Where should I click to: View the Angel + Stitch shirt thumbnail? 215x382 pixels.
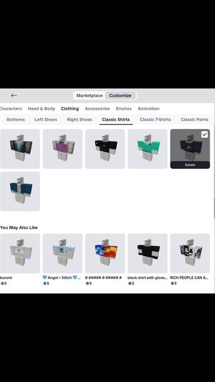tap(63, 253)
